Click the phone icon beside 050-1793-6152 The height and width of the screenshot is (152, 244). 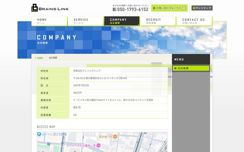tap(114, 9)
